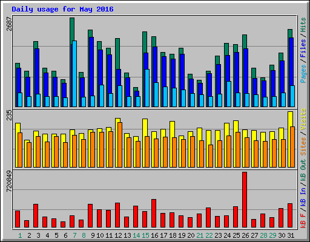Click the 'Hits' legend label
This screenshot has width=310, height=242.
[303, 25]
